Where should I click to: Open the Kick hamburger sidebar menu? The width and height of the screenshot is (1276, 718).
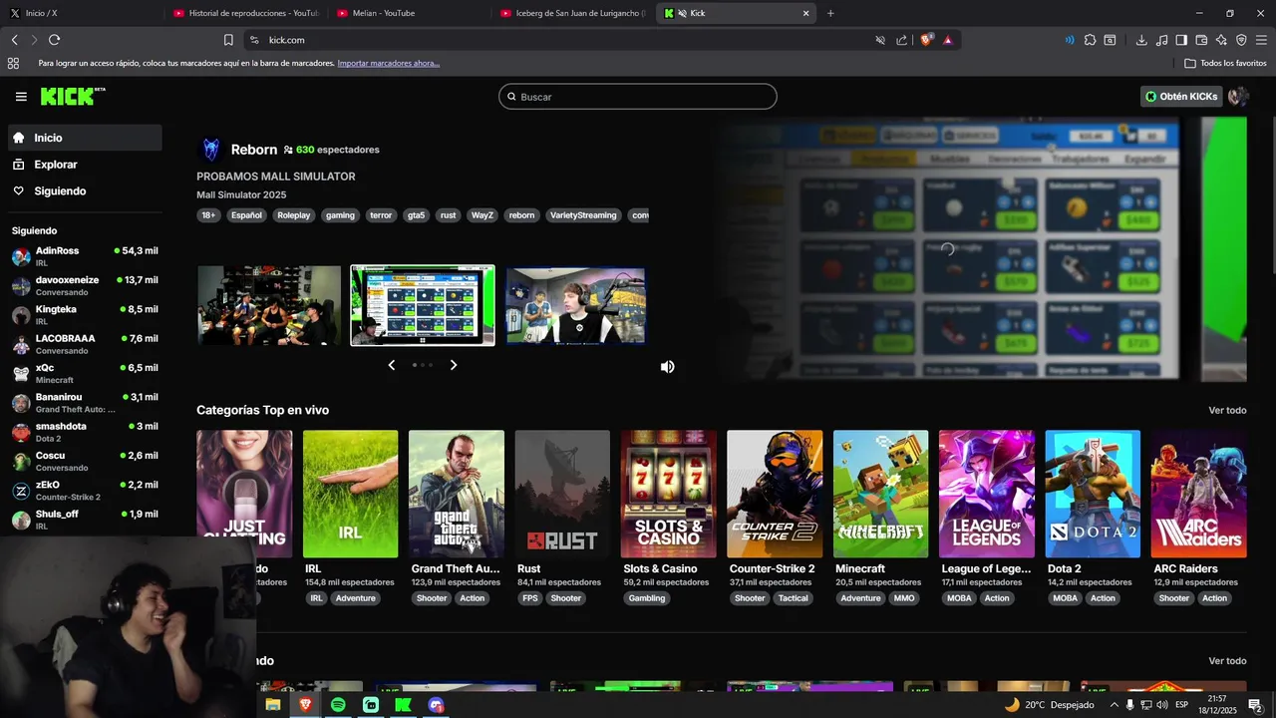(x=21, y=97)
